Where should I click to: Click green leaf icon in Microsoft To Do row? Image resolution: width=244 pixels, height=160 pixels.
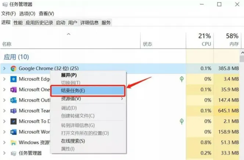click(x=182, y=121)
